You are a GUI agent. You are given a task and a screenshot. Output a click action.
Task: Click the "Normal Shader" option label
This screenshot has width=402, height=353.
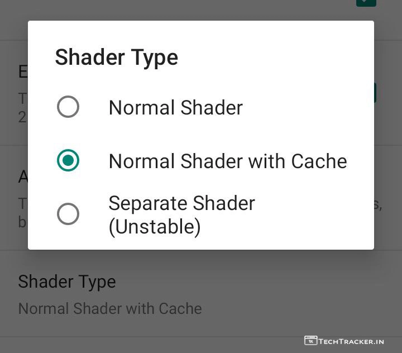pos(175,107)
